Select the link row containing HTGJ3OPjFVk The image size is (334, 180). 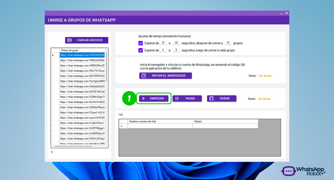[82, 55]
